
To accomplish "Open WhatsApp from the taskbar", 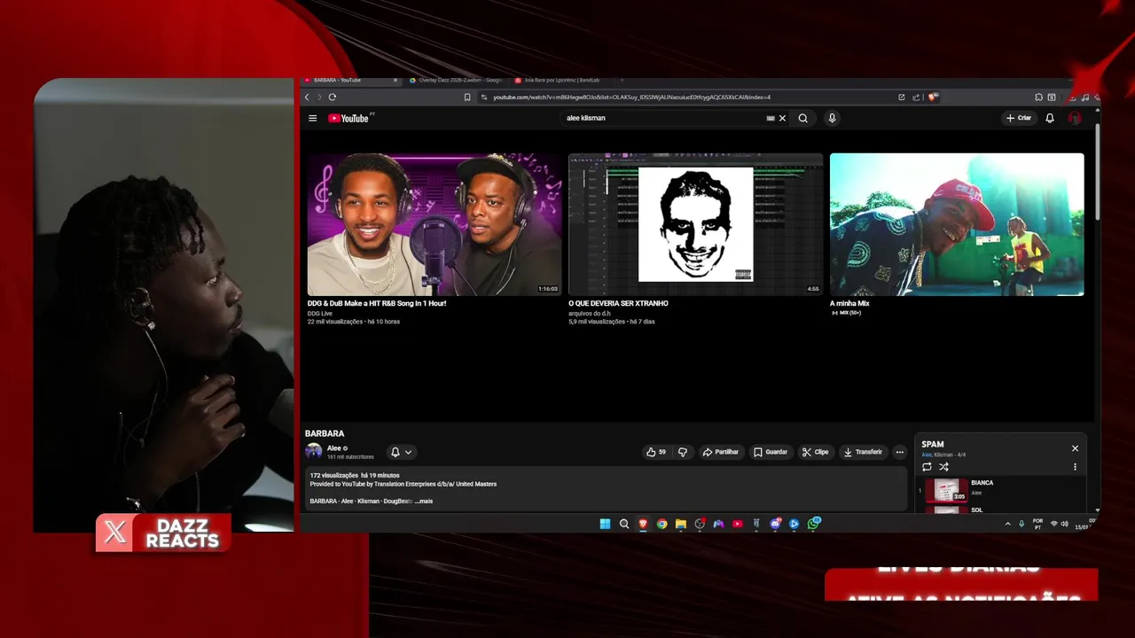I will coord(813,524).
